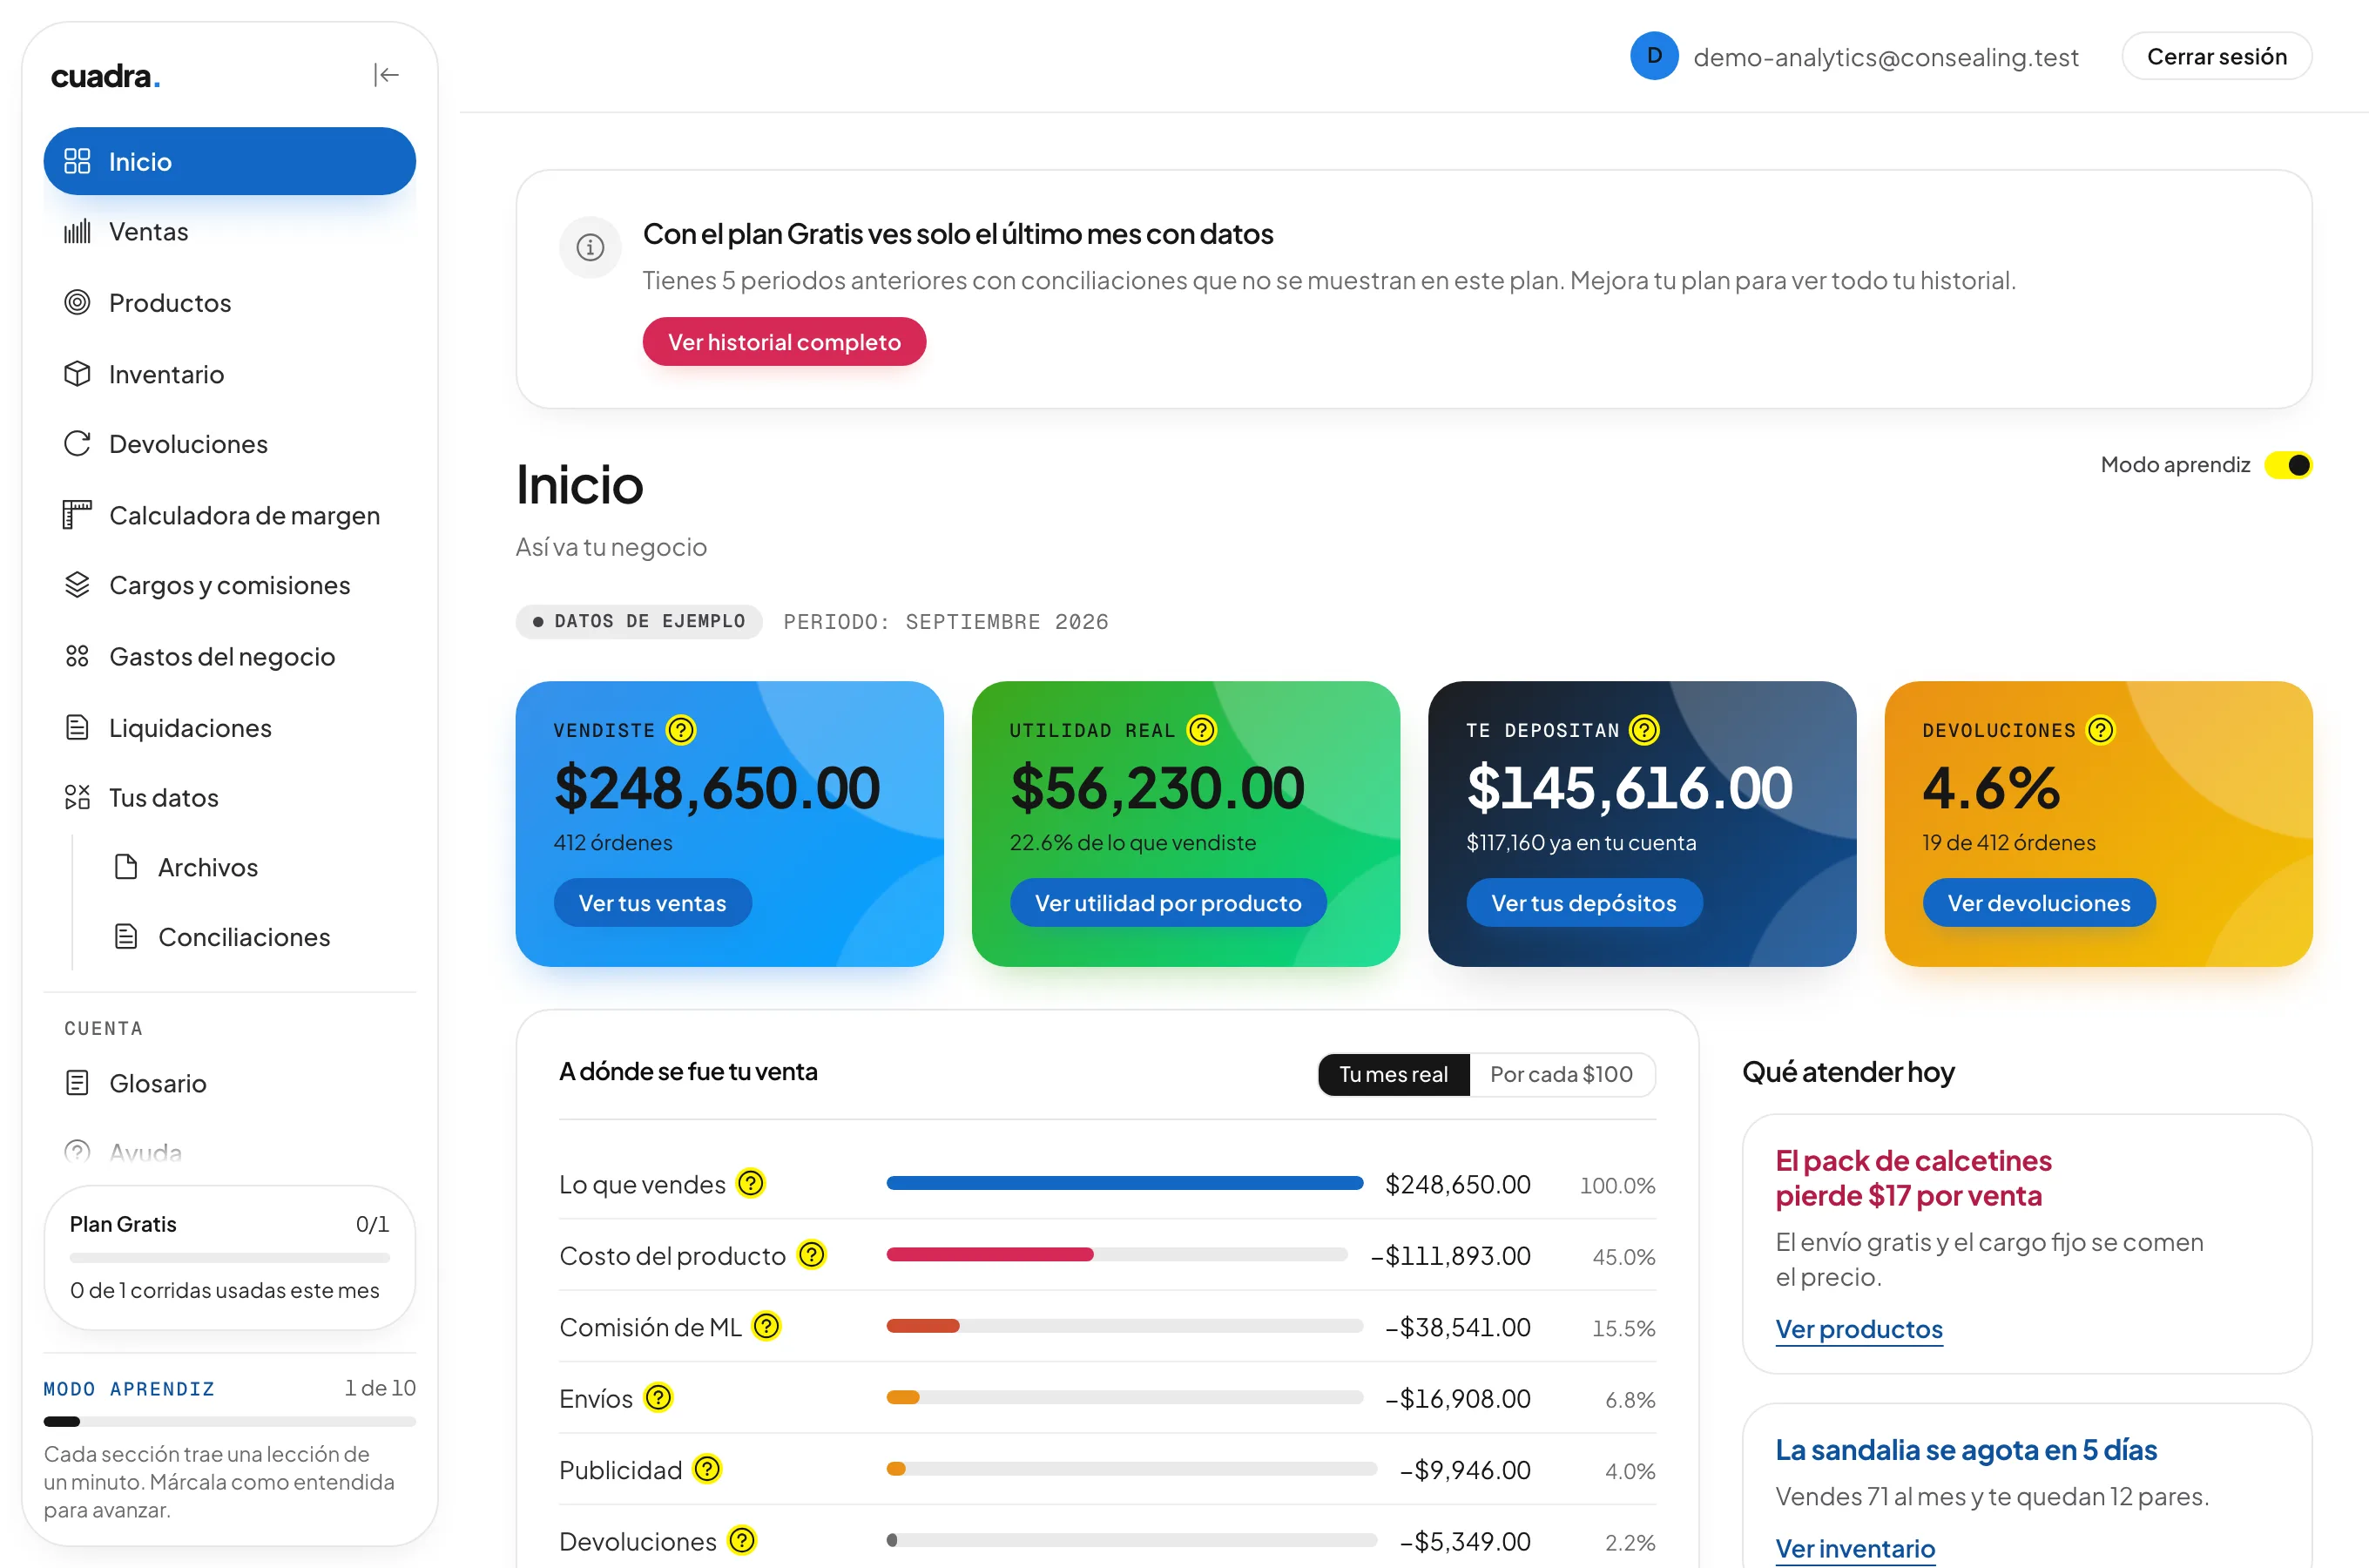Open help tooltip for Costo del producto

[812, 1255]
